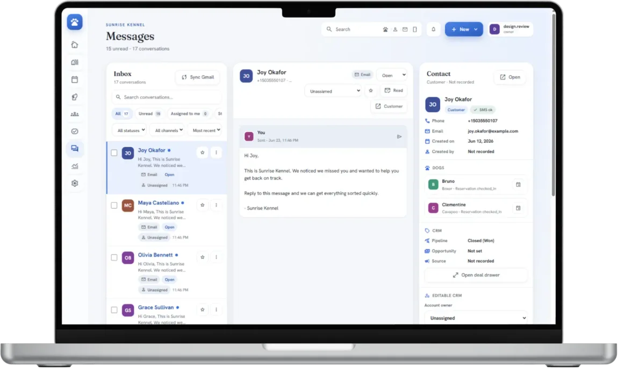Switch to the All conversations tab
Image resolution: width=618 pixels, height=368 pixels.
point(121,113)
